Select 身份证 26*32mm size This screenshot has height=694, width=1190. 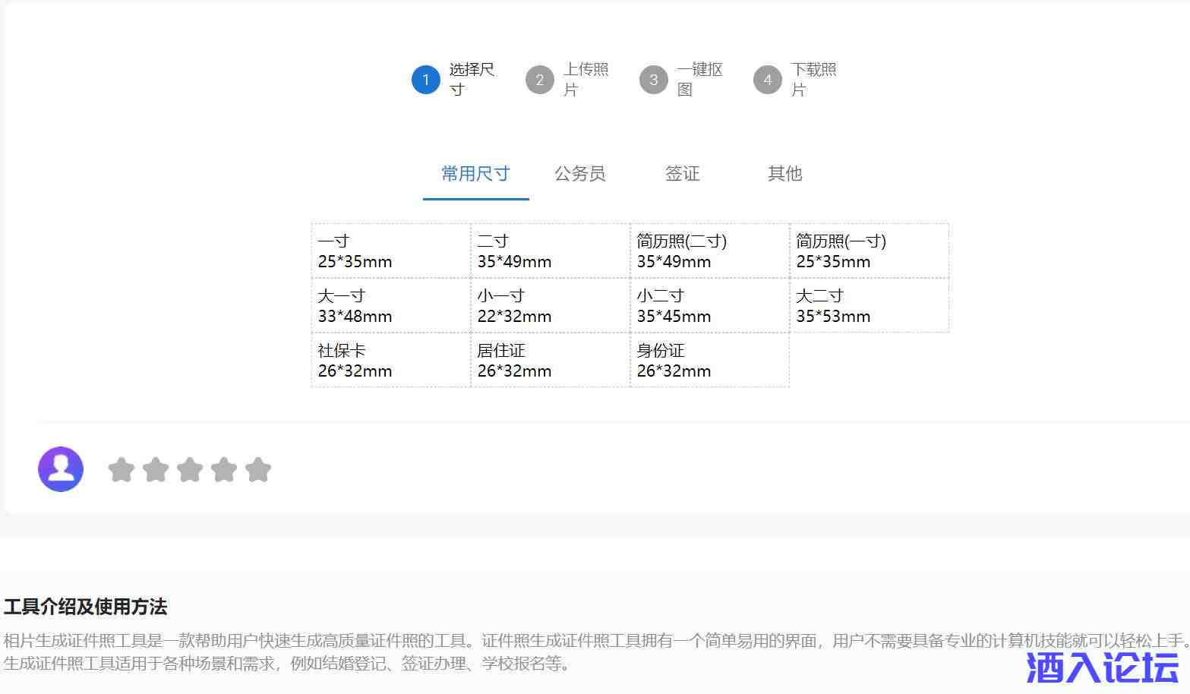pyautogui.click(x=710, y=361)
